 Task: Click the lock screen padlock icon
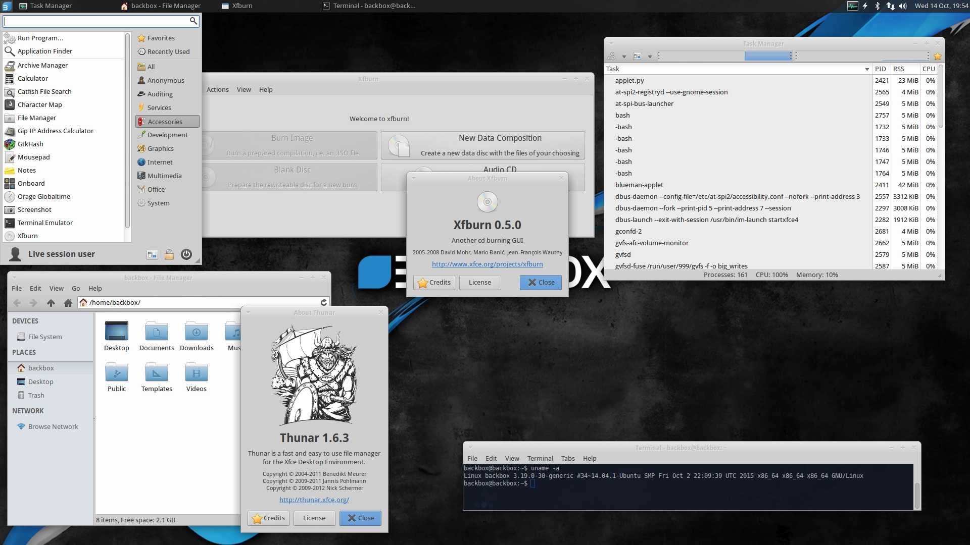tap(169, 254)
